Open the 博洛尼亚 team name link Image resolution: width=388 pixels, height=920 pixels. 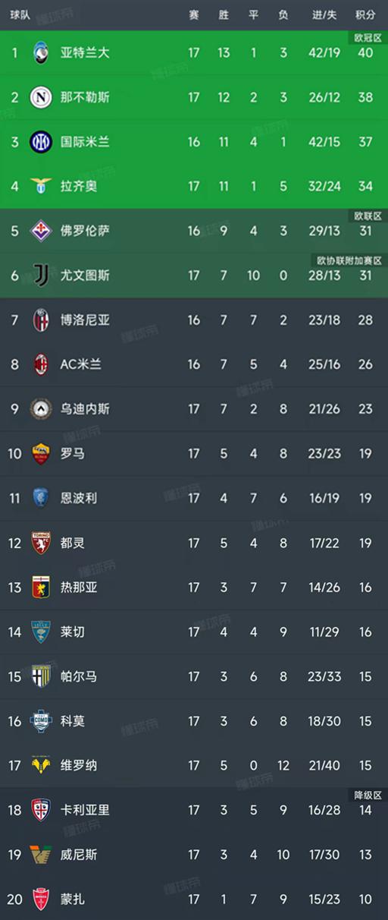[85, 320]
